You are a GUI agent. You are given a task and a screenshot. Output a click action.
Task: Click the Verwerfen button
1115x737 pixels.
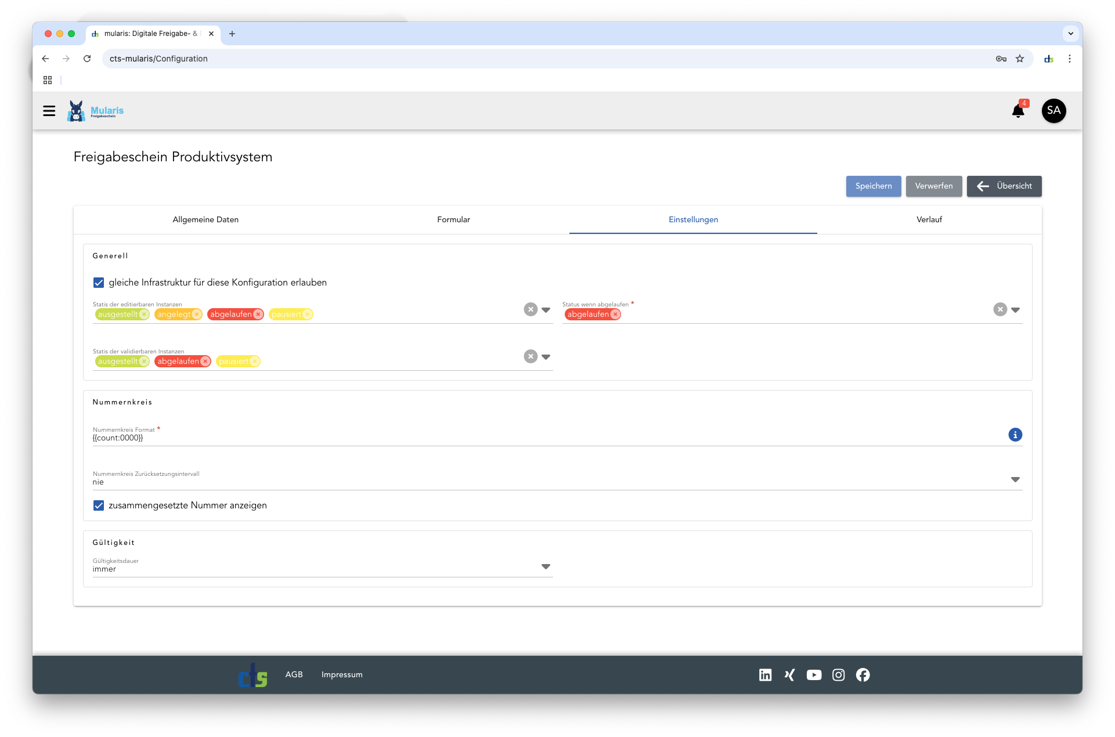933,186
